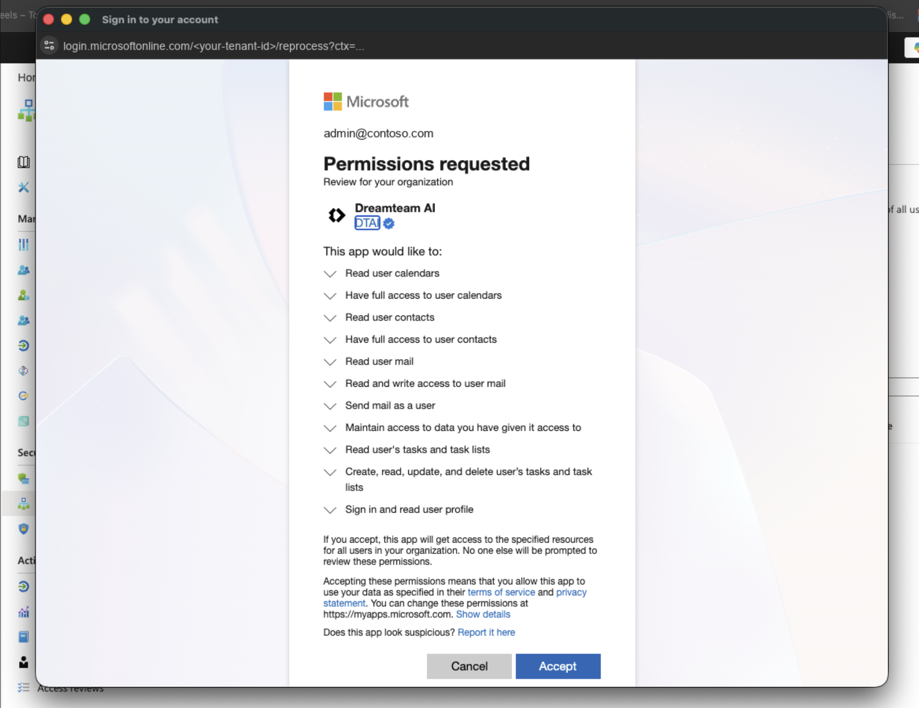919x708 pixels.
Task: Open Audit logs blue notebook sidebar icon
Action: pyautogui.click(x=24, y=637)
